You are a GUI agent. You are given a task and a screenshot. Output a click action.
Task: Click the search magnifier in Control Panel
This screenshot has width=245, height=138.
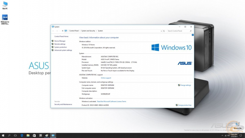point(191,31)
